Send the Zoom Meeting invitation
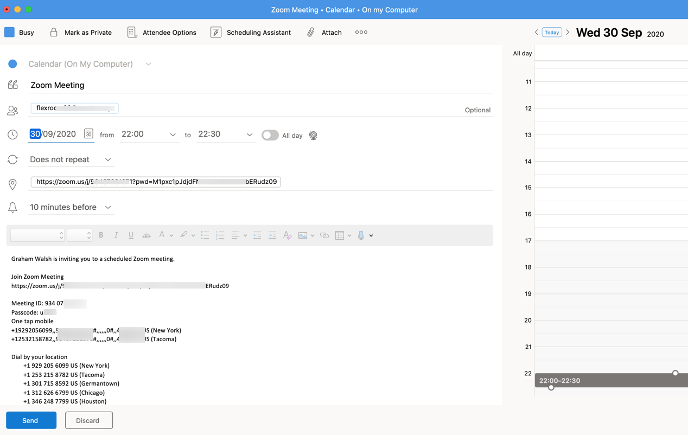Screen dimensions: 688x435 click(31, 420)
